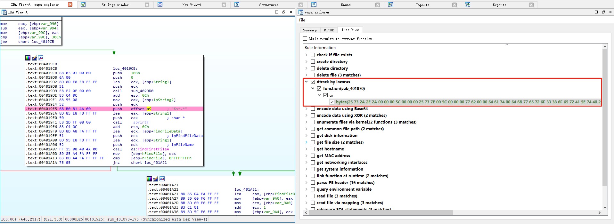Check the get hostname rule checkbox
Image resolution: width=614 pixels, height=224 pixels.
pyautogui.click(x=313, y=149)
